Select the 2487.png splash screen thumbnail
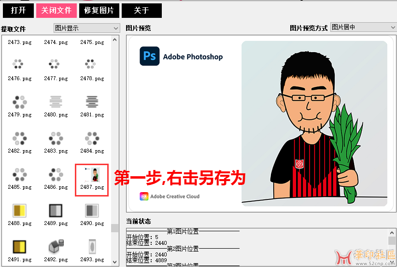The image size is (397, 267). click(x=92, y=174)
